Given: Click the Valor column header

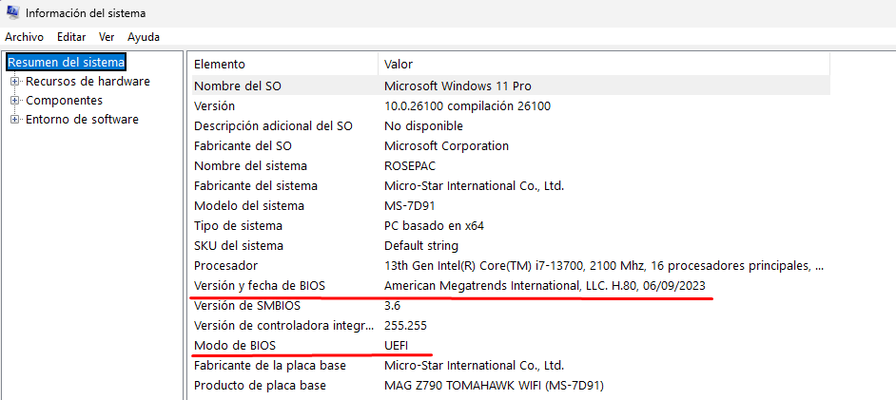Looking at the screenshot, I should coord(604,64).
